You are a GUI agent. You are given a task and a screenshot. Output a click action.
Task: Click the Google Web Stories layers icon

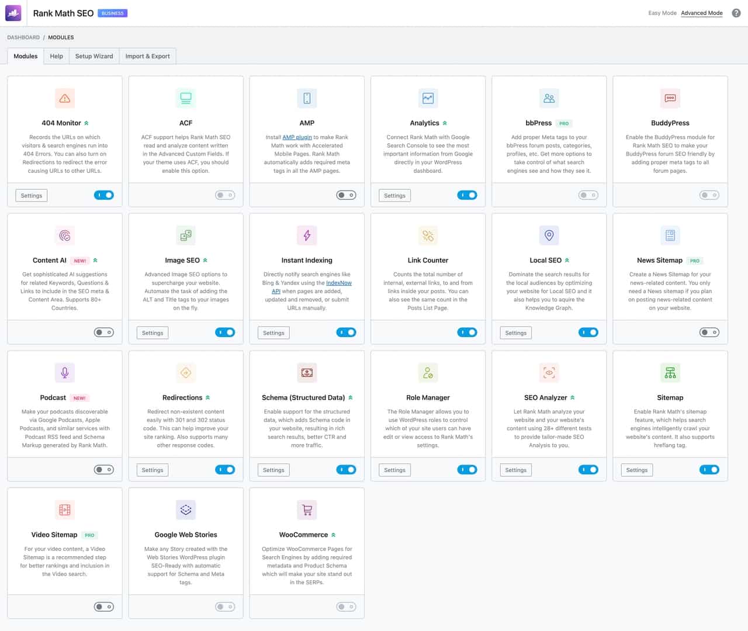186,510
